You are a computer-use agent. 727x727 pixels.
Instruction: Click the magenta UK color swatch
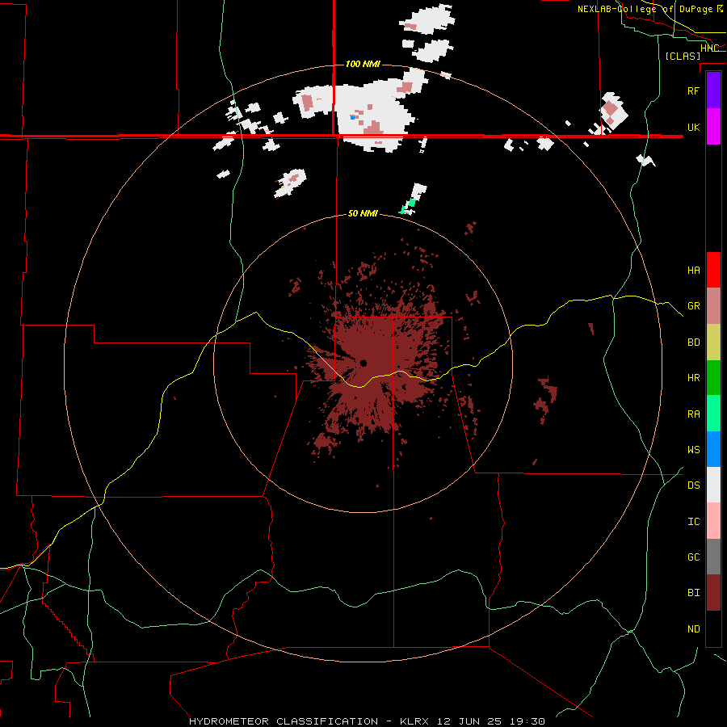point(713,127)
